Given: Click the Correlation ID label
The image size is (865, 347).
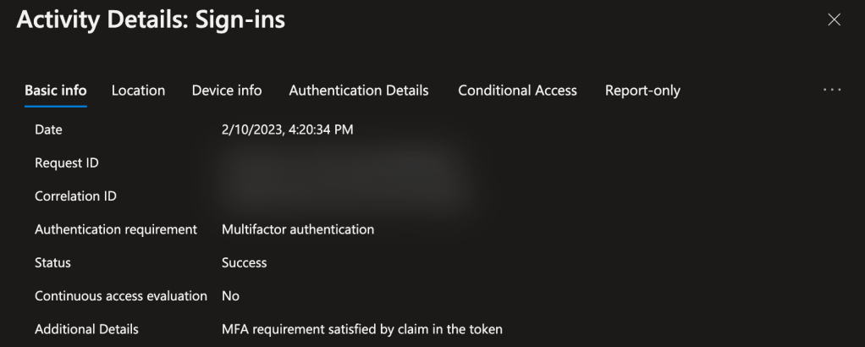Looking at the screenshot, I should pos(75,196).
